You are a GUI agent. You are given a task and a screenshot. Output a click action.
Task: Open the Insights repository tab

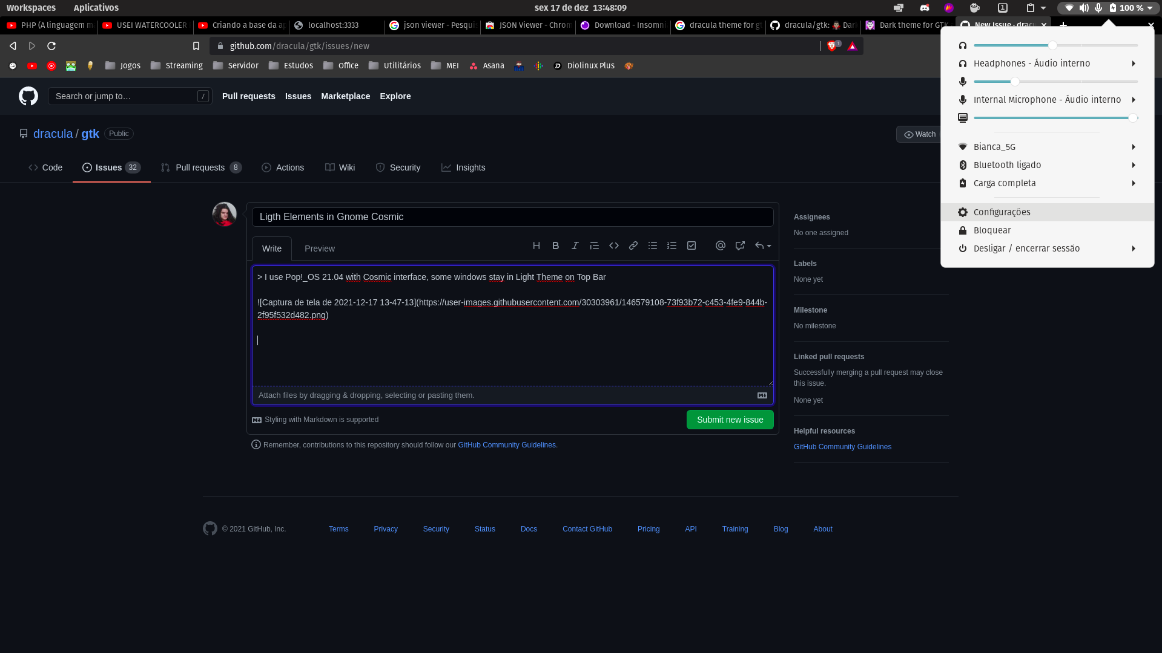click(x=463, y=167)
